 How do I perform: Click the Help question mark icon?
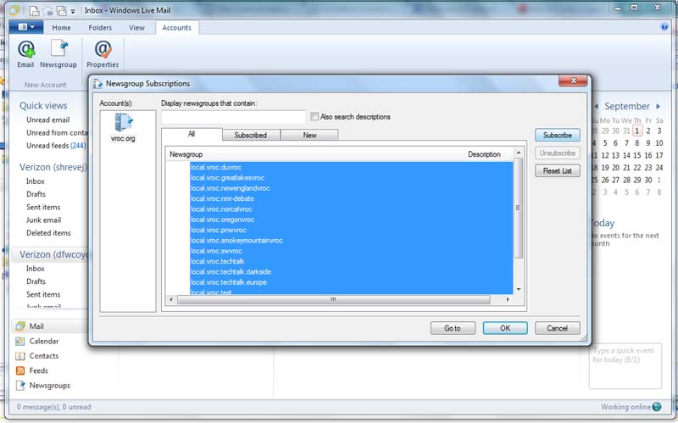click(x=664, y=27)
